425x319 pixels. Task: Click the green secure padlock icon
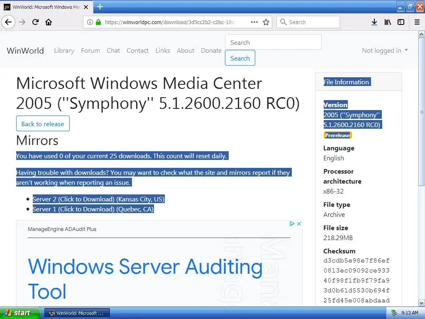click(x=98, y=22)
